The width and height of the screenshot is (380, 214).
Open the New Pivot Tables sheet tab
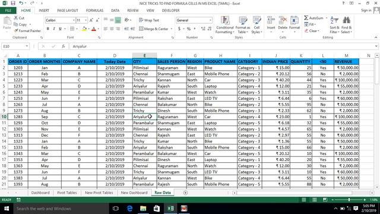99,193
